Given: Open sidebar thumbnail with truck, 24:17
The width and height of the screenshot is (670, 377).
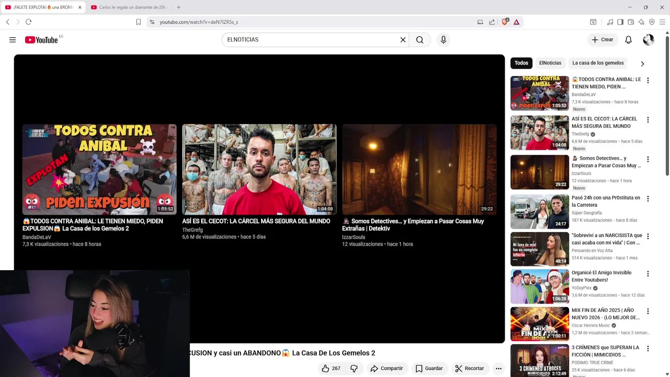Looking at the screenshot, I should [540, 212].
